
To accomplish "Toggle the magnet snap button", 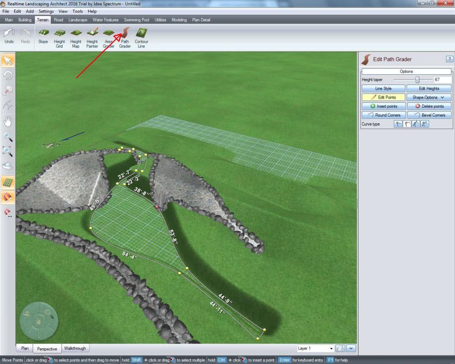I will coord(8,197).
